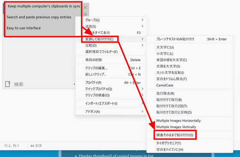This screenshot has height=157, width=240.
Task: Choose すべて表示 F3 menu entry
Action: tap(111, 32)
